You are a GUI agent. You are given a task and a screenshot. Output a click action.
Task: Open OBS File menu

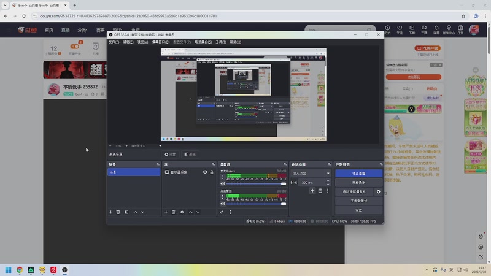point(114,42)
